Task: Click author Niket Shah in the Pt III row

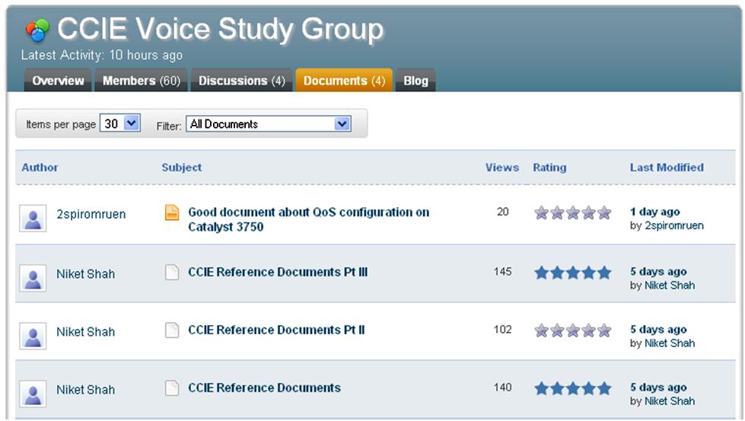Action: pos(85,274)
